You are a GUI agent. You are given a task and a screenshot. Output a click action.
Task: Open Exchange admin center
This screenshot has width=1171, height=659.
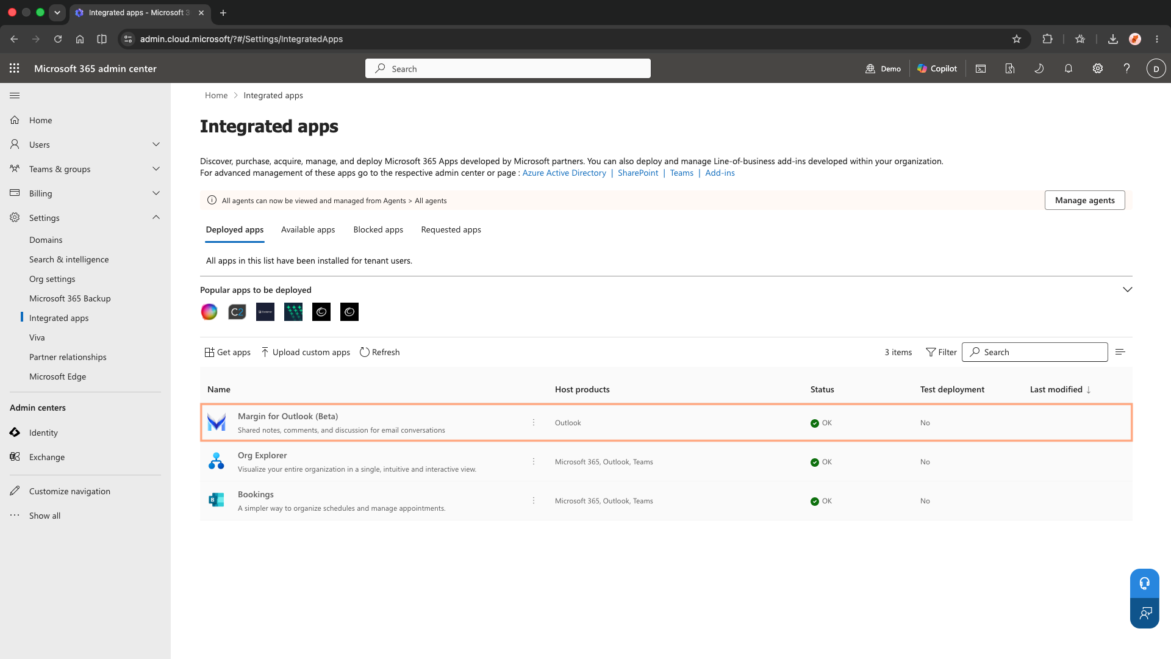47,457
